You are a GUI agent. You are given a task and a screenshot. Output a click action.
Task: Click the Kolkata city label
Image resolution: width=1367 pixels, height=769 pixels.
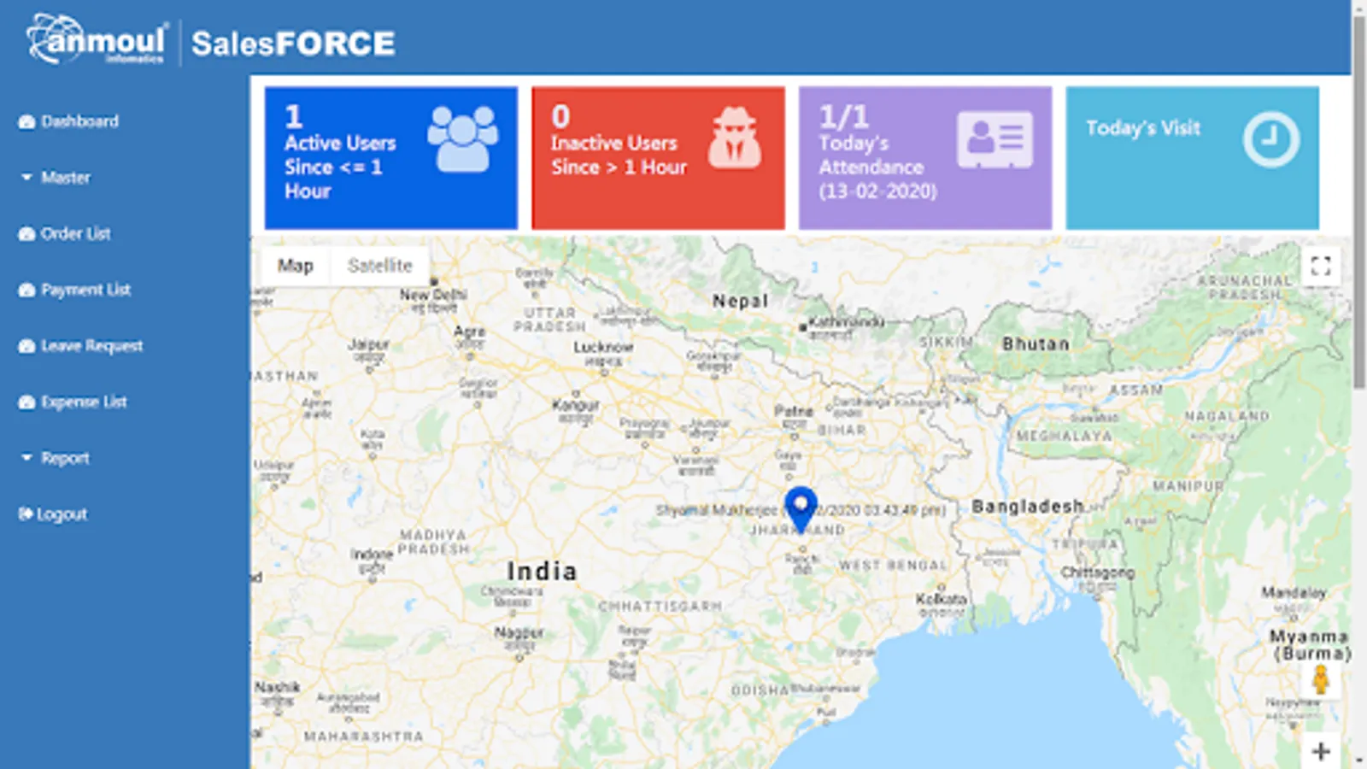pos(941,599)
